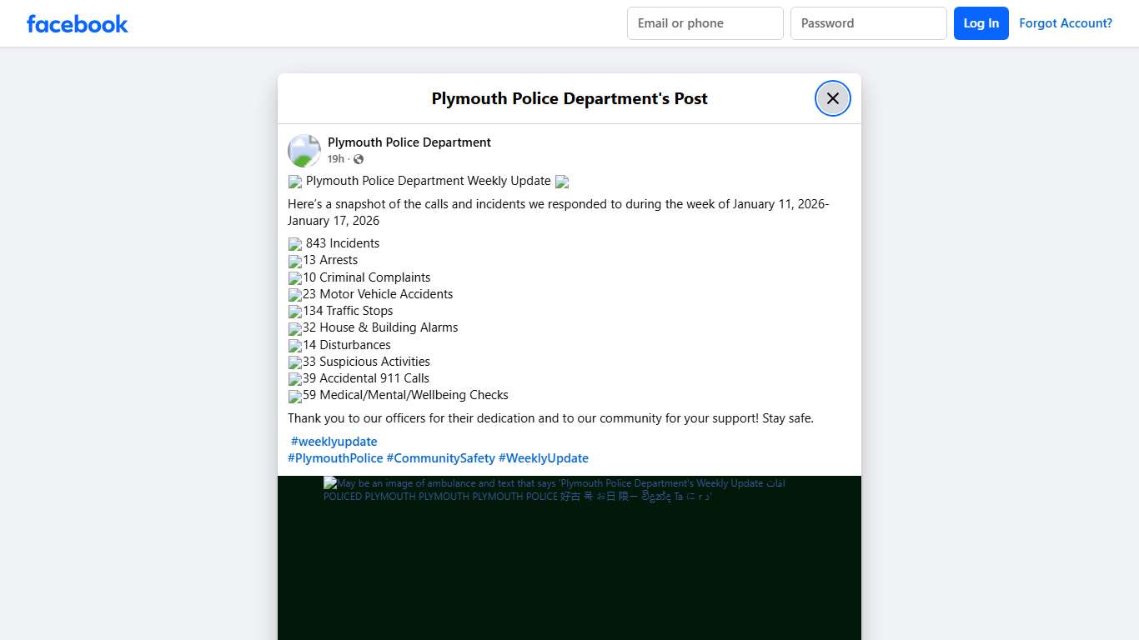Viewport: 1139px width, 640px height.
Task: Dismiss the post dialog with the X
Action: [832, 97]
